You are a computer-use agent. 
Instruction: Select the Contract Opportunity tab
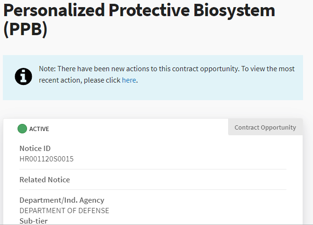coord(265,127)
